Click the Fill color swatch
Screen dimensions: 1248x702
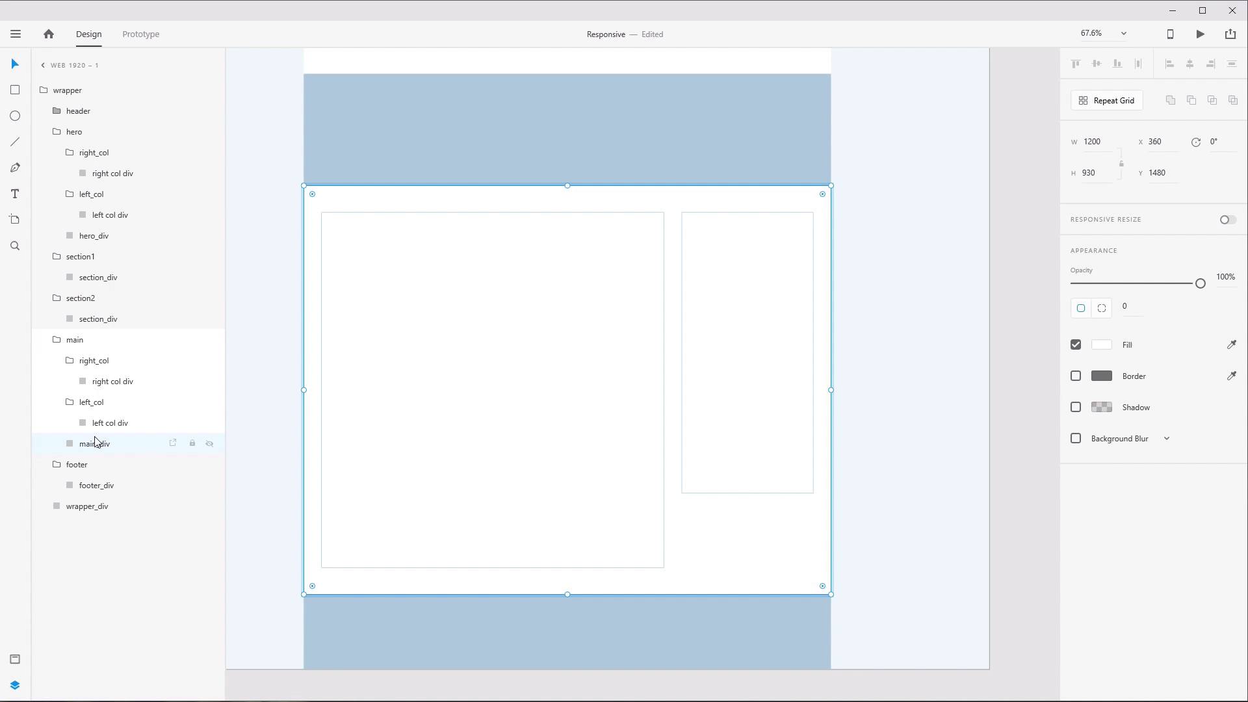tap(1102, 344)
